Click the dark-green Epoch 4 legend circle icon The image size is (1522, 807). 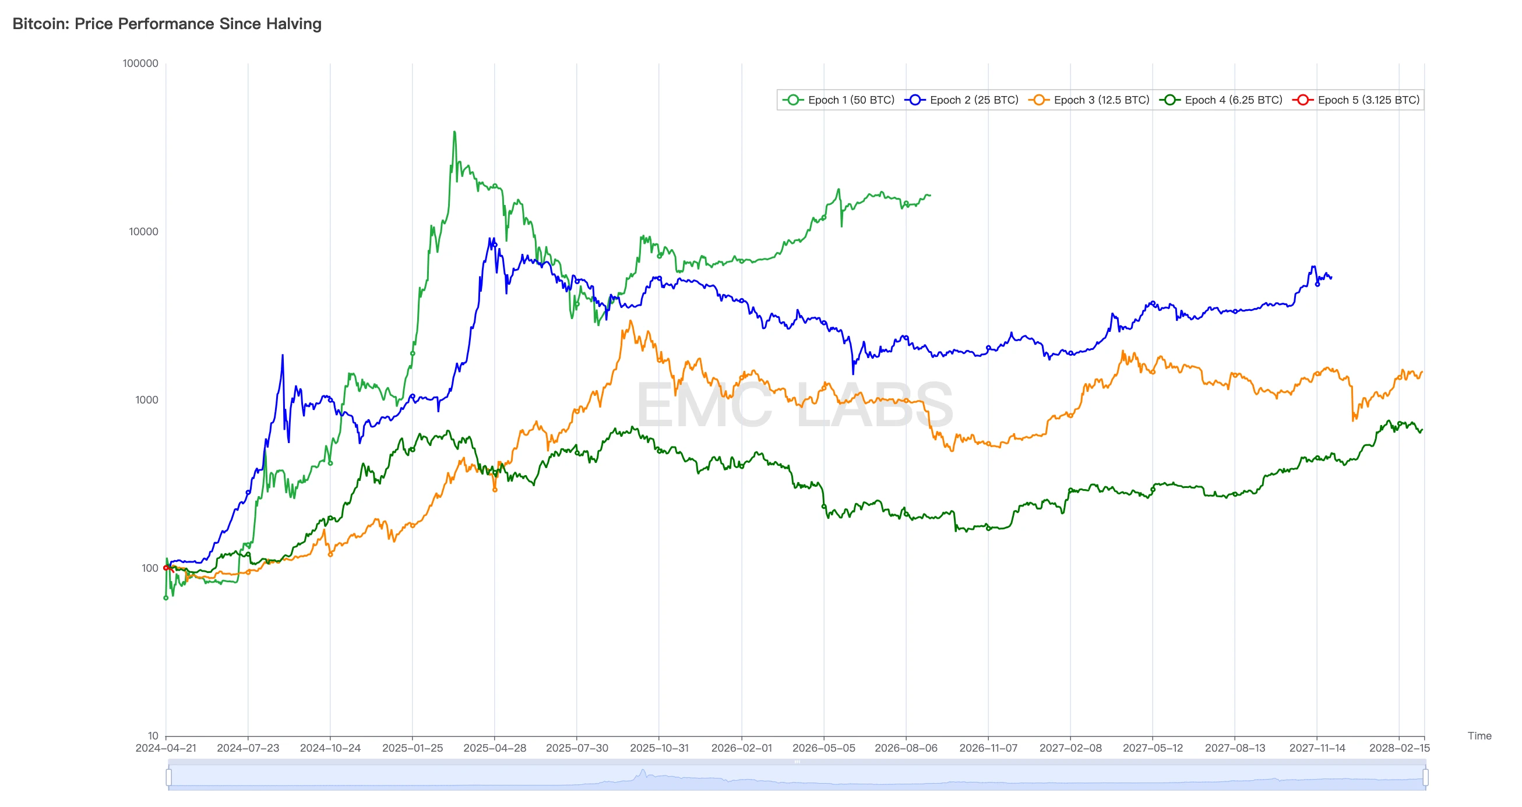(x=1169, y=100)
